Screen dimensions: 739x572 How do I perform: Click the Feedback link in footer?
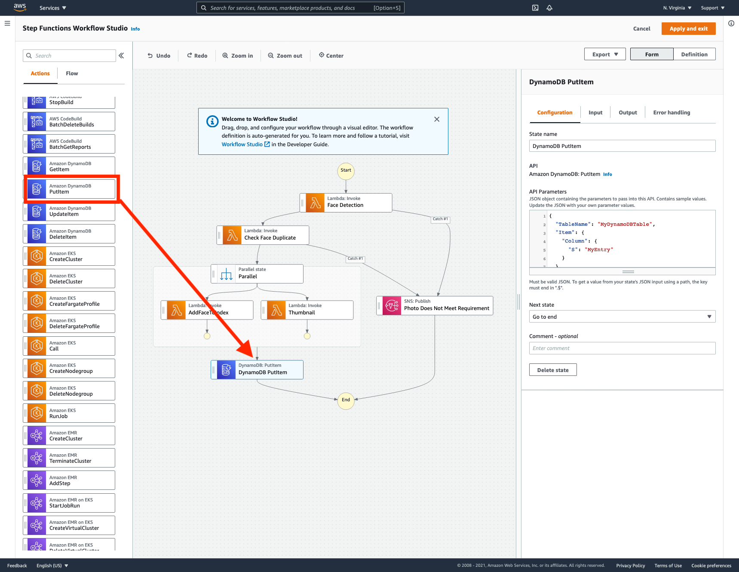click(x=17, y=566)
